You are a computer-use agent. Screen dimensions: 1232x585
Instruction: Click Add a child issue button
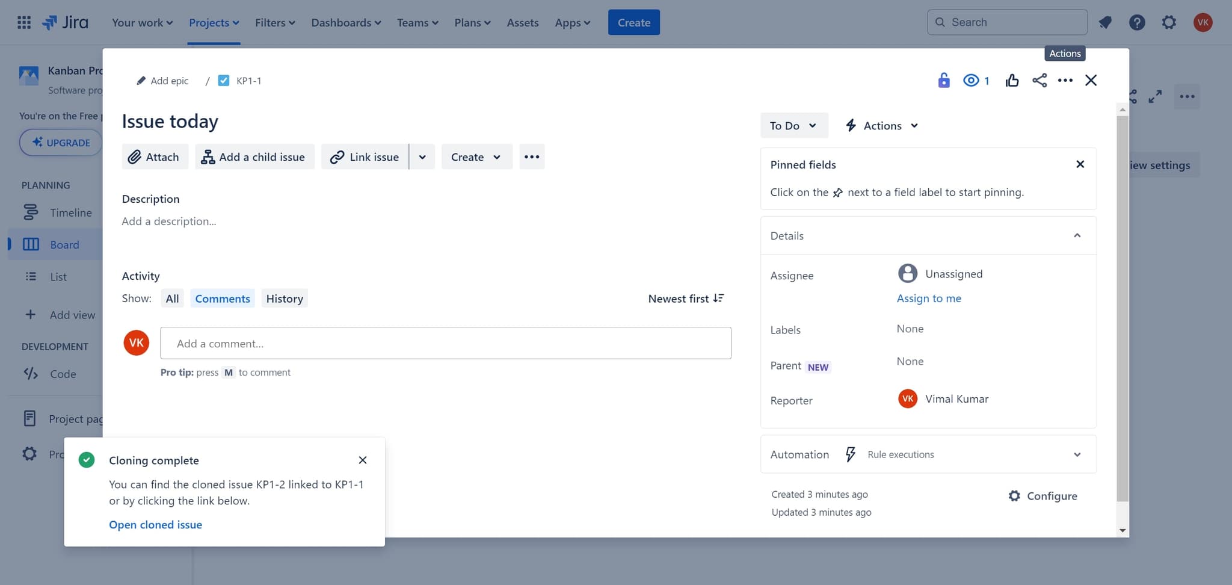point(254,156)
